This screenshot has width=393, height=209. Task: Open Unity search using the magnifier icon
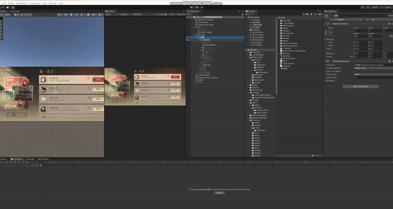[368, 7]
